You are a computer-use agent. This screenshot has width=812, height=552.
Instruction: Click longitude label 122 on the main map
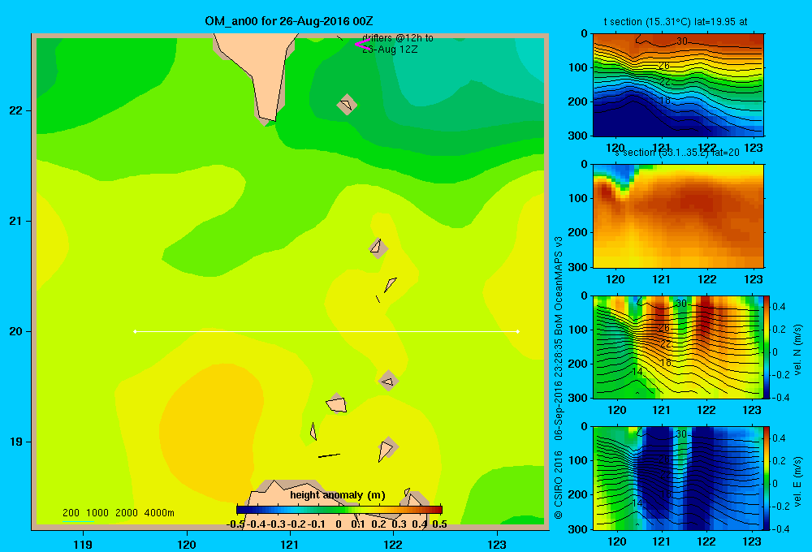point(394,544)
